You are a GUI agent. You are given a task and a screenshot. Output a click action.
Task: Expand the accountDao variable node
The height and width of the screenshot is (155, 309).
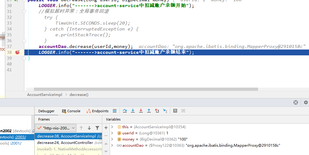(112, 145)
